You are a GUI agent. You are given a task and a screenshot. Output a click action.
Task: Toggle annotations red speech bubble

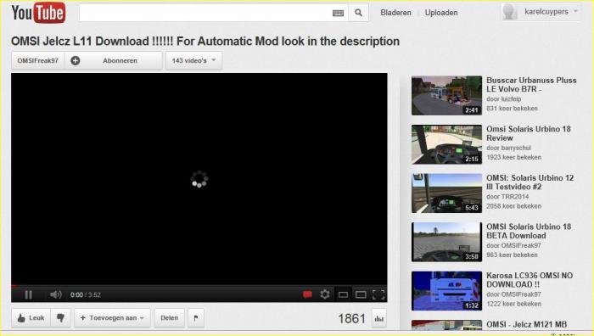tap(307, 294)
